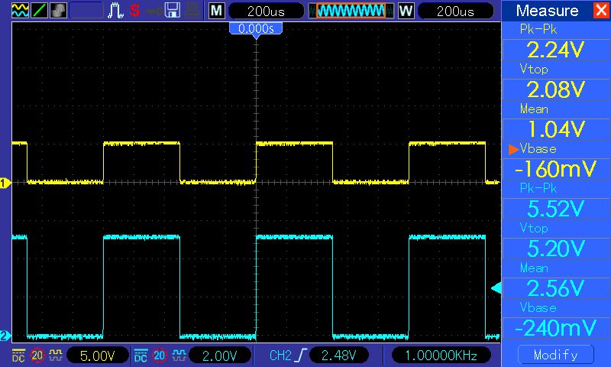Toggle CH2 DC coupling indicator
The width and height of the screenshot is (611, 367).
click(141, 355)
